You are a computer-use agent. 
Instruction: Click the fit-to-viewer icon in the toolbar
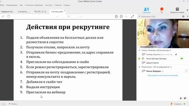coord(126,16)
